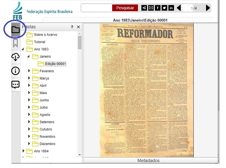Image resolution: width=226 pixels, height=168 pixels.
Task: Expand the Março folder
Action: [x=29, y=78]
